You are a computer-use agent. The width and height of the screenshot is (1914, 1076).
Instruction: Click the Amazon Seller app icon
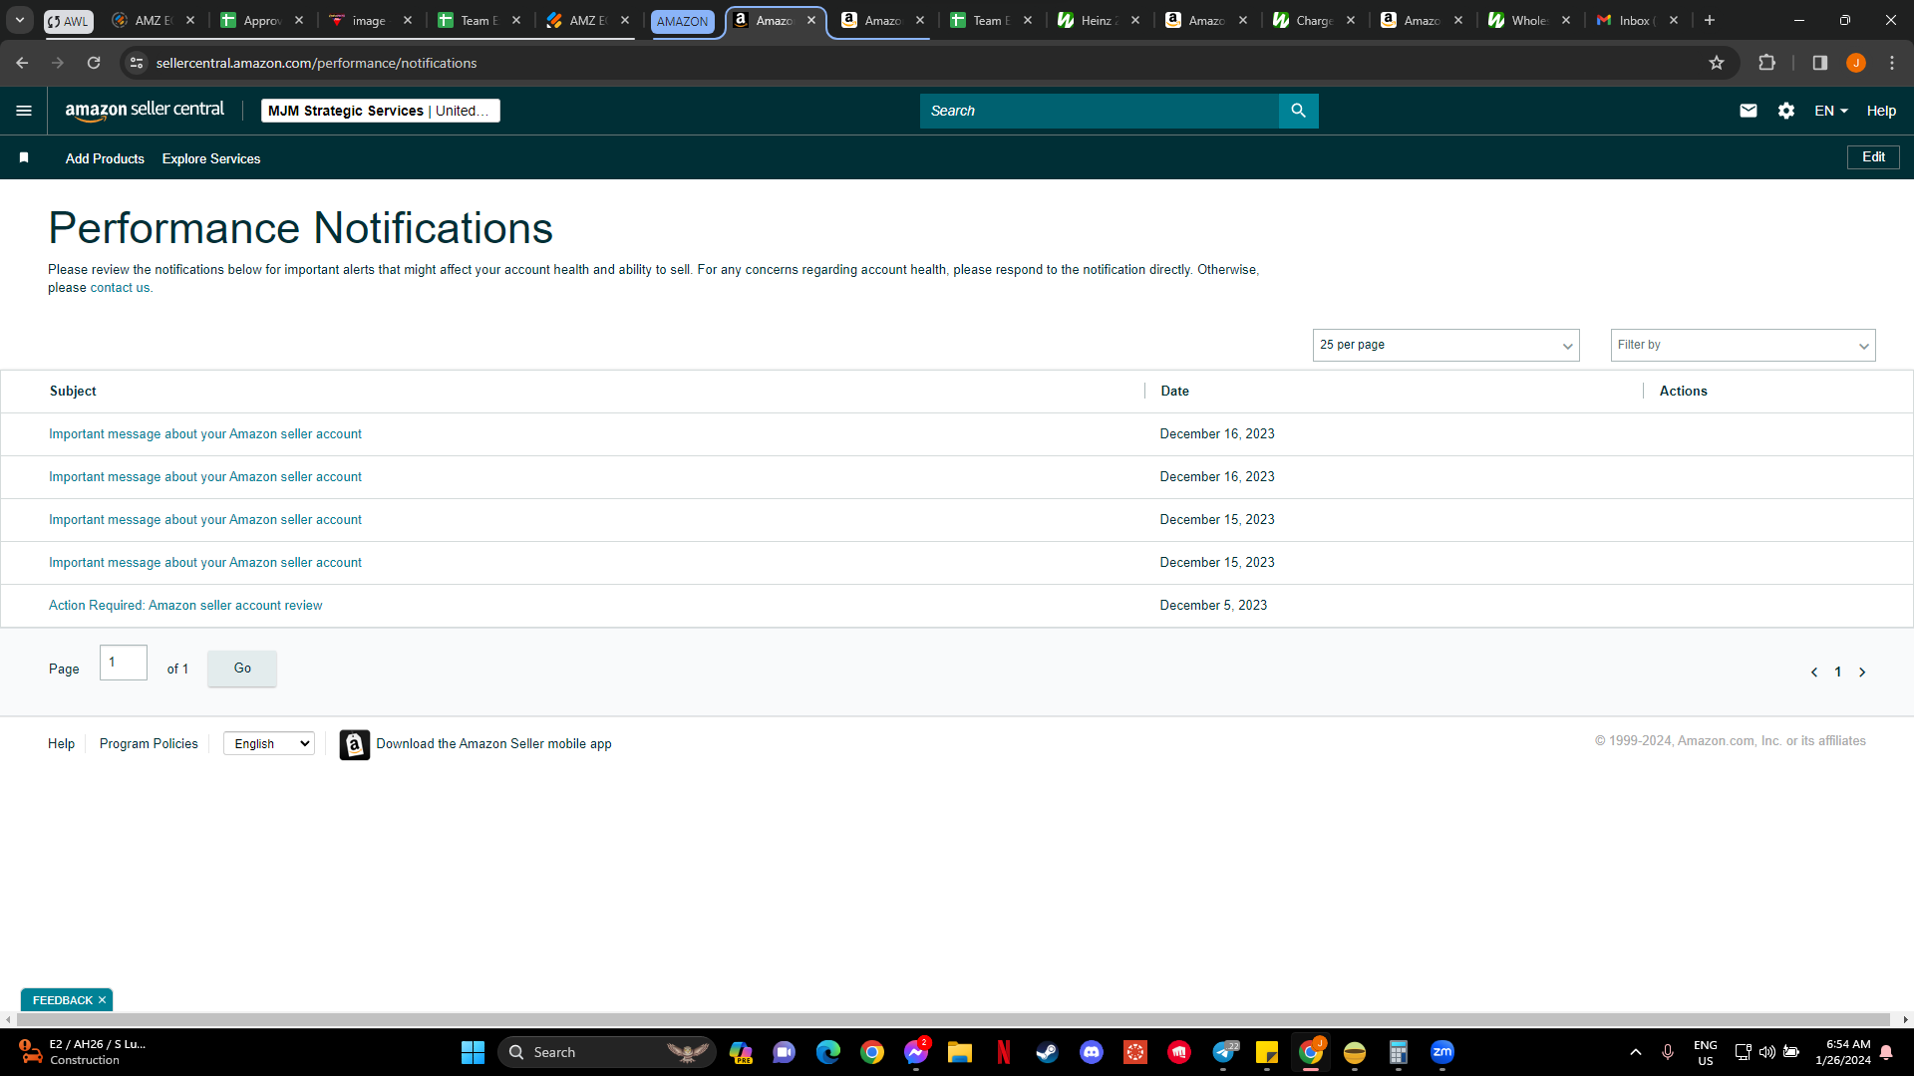click(x=354, y=744)
